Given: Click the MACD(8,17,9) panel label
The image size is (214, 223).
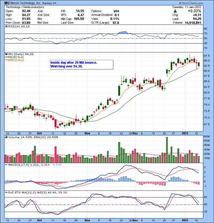Looking at the screenshot, I should click(x=19, y=165).
